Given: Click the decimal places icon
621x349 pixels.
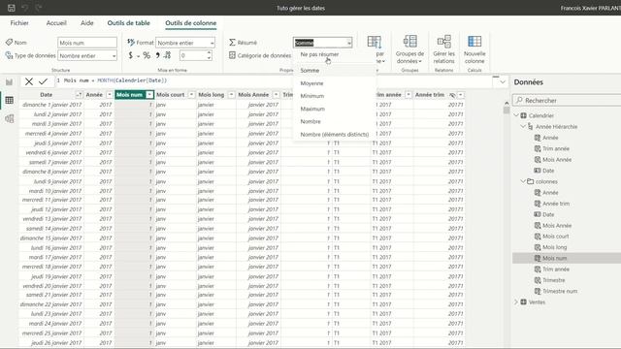Looking at the screenshot, I should [168, 55].
